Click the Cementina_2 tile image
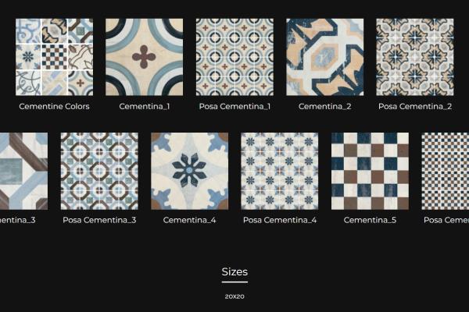Screen dimensions: 469x312 (325, 57)
